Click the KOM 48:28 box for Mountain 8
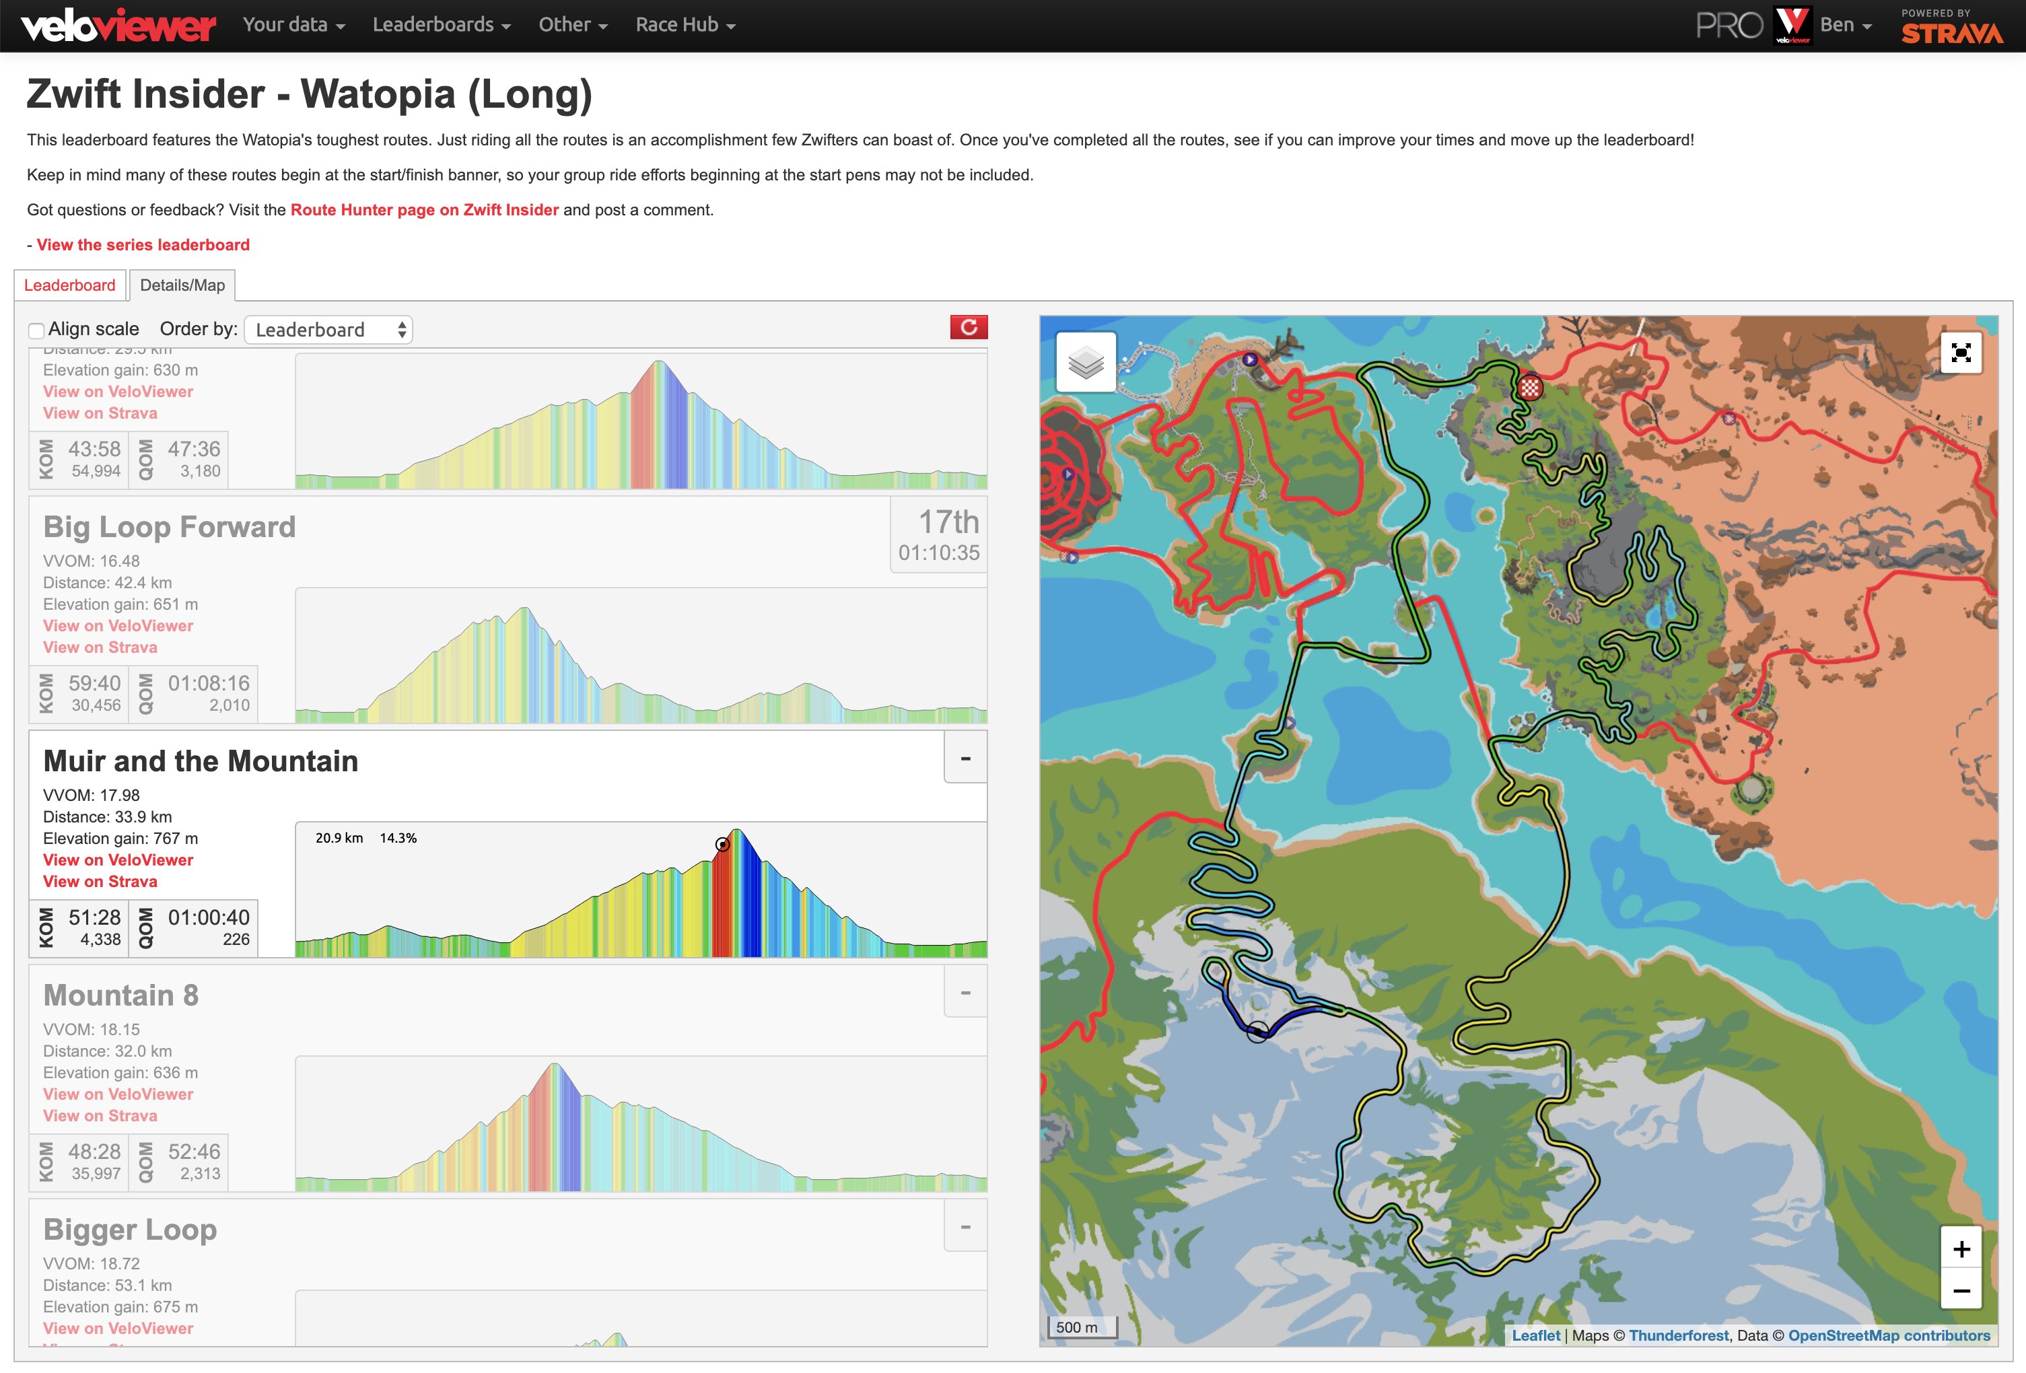 point(79,1162)
